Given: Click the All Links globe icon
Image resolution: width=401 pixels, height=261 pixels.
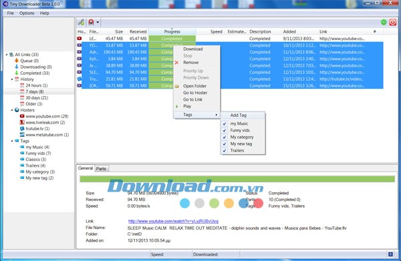Looking at the screenshot, I should pos(11,54).
